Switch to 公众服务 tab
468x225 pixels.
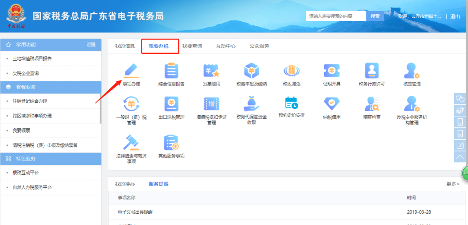click(260, 46)
